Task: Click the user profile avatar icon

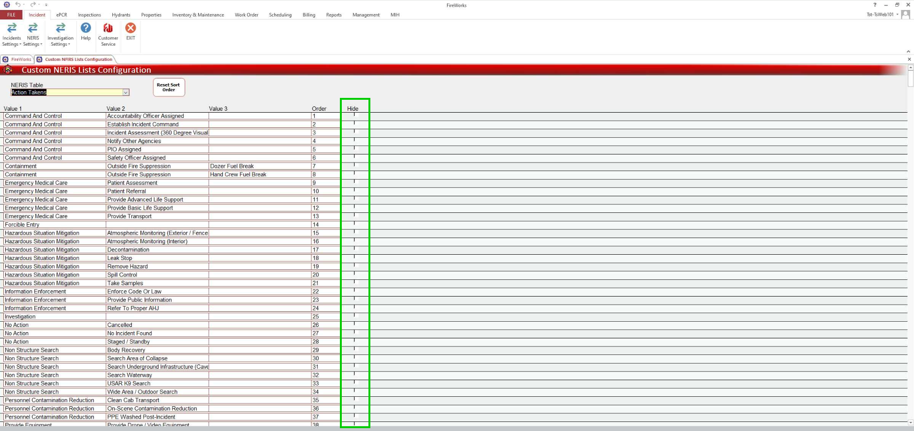Action: 905,15
